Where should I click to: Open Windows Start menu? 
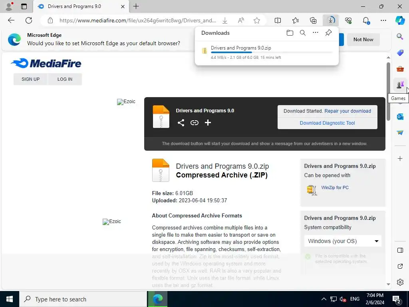tap(10, 299)
